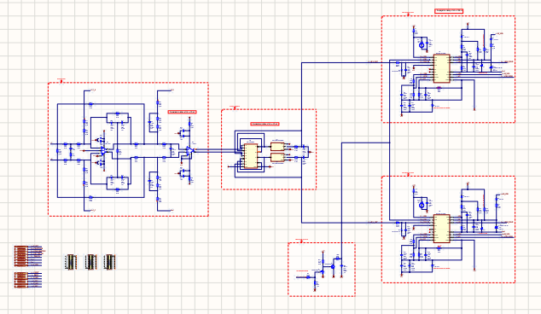This screenshot has height=314, width=541.
Task: Select the upper small IC beside the middle tall IC
Action: point(277,147)
